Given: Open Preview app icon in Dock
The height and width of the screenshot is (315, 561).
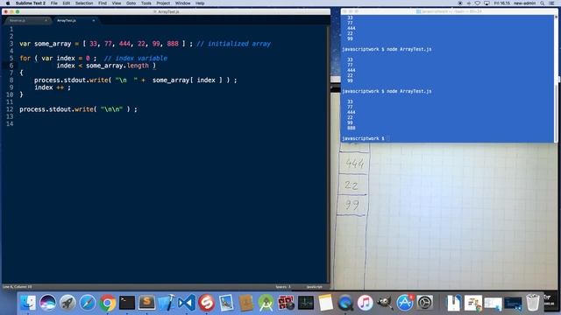Looking at the screenshot, I should pyautogui.click(x=226, y=303).
